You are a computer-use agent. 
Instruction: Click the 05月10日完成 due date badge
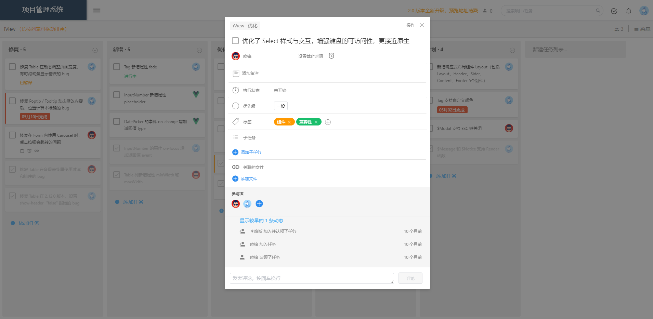[35, 117]
